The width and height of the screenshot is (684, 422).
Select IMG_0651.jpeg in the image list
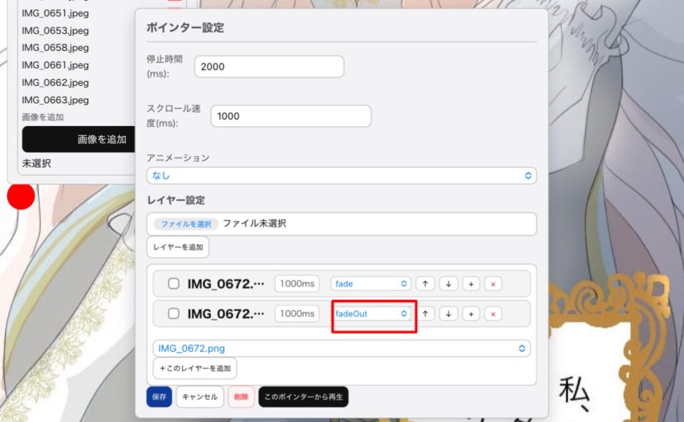(x=55, y=13)
